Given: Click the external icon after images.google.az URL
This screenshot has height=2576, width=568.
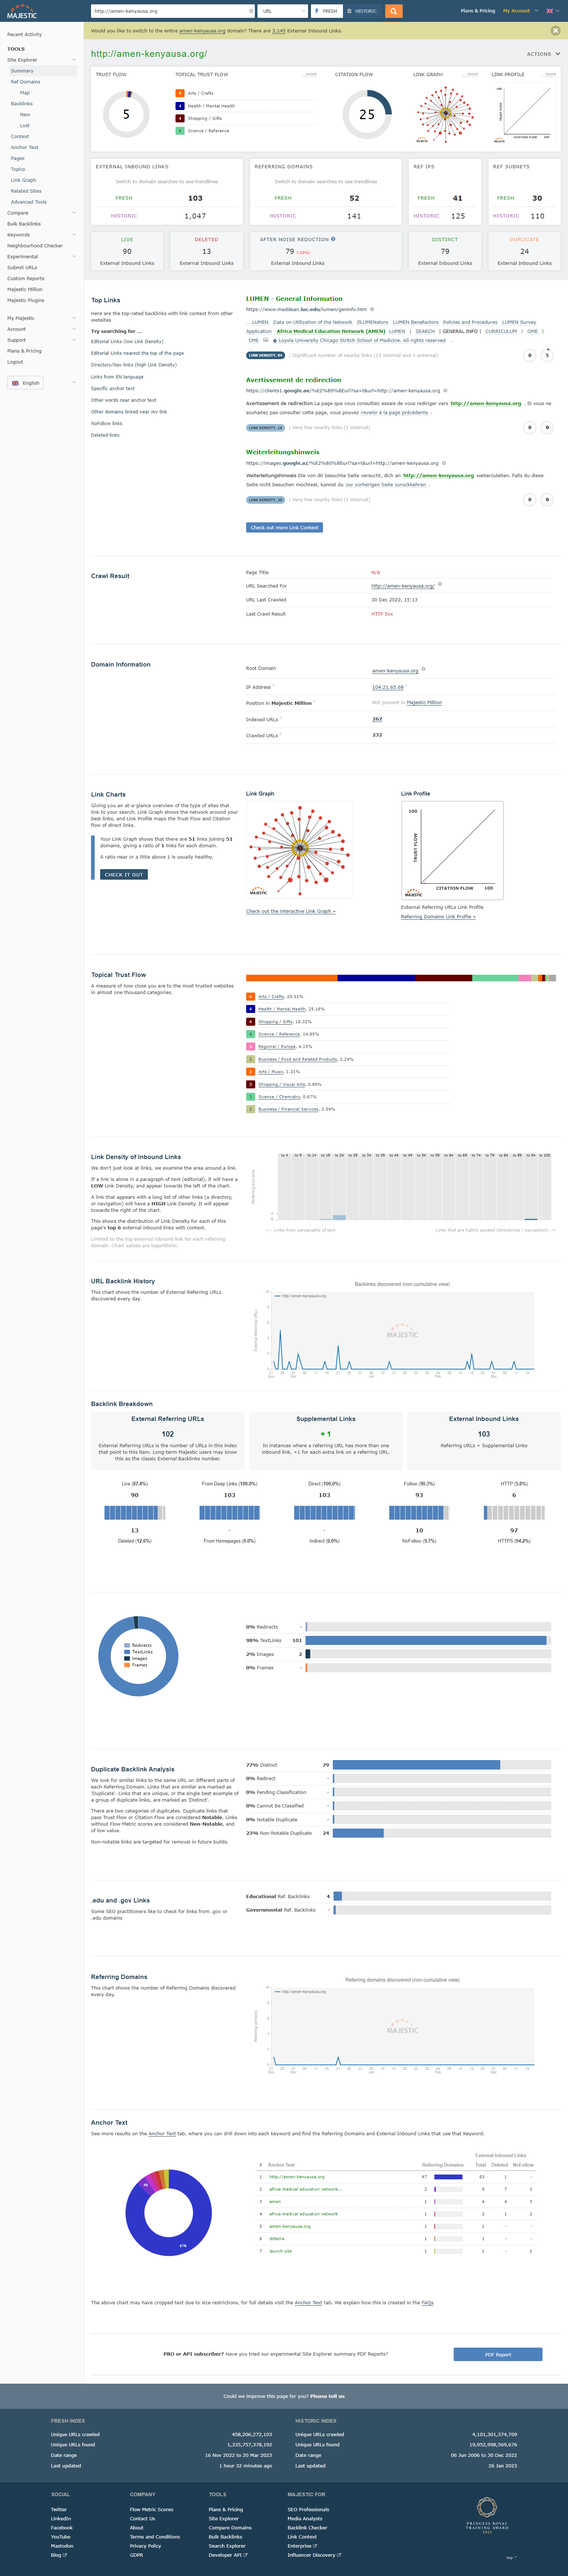Looking at the screenshot, I should click(x=444, y=463).
